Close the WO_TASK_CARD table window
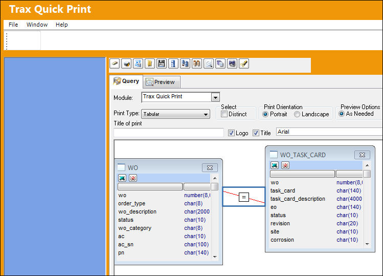 coord(362,155)
